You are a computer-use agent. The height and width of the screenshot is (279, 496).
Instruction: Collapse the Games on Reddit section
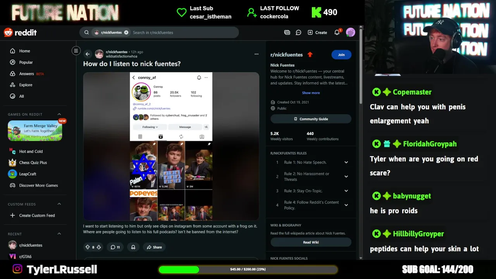click(59, 114)
